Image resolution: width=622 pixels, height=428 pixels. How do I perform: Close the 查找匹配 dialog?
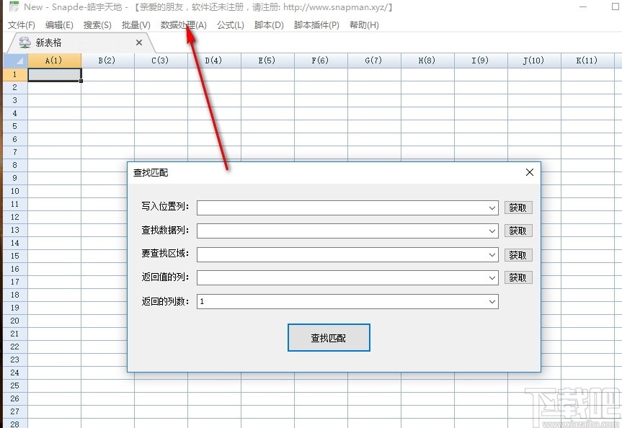[x=530, y=172]
